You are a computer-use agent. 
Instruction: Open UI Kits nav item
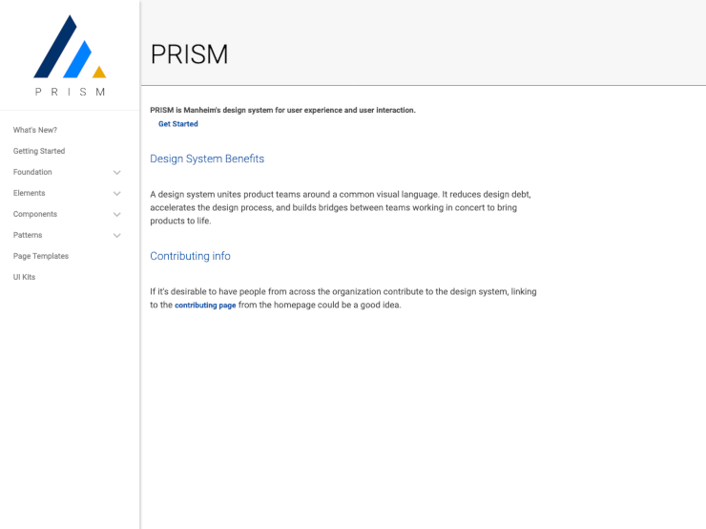(24, 277)
